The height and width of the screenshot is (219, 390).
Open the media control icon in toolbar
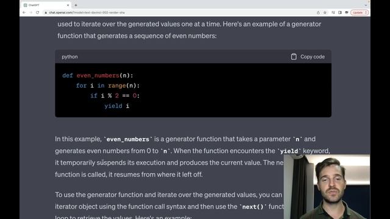(333, 12)
